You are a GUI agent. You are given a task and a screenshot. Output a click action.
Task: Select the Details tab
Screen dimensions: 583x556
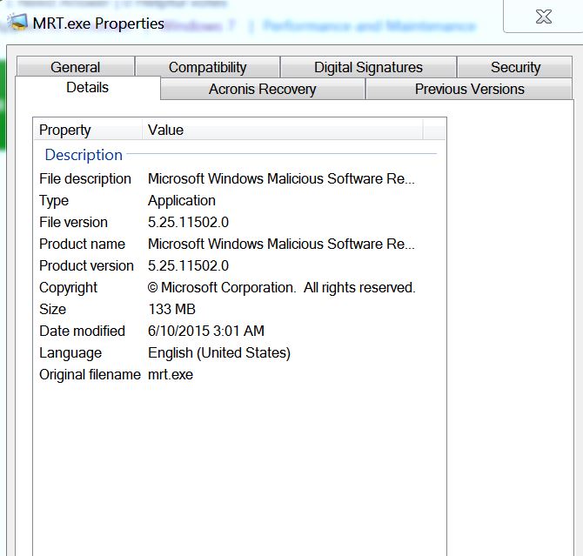coord(87,88)
